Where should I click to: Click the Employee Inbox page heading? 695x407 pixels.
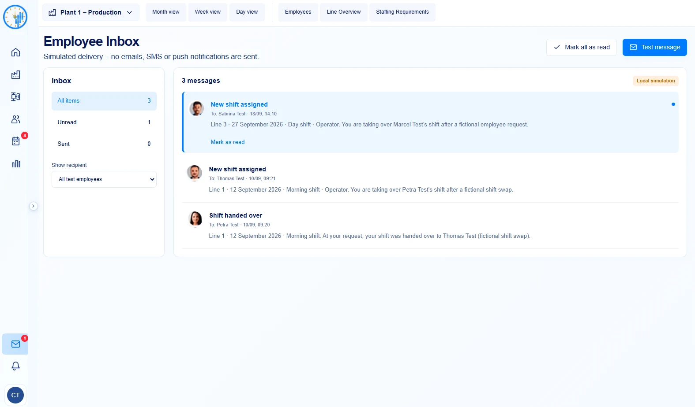91,41
